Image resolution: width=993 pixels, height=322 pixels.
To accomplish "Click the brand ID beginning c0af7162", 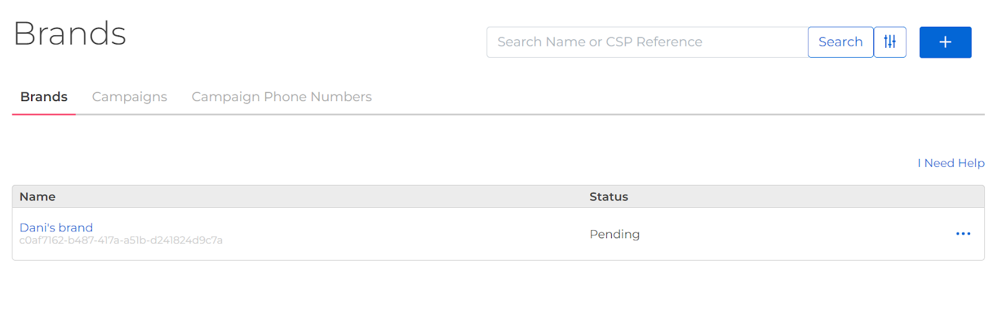I will click(x=121, y=241).
